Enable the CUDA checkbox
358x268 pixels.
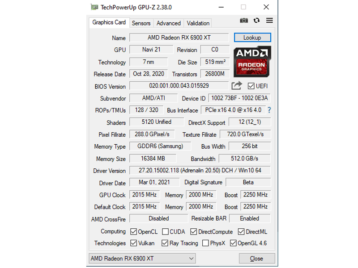point(165,231)
